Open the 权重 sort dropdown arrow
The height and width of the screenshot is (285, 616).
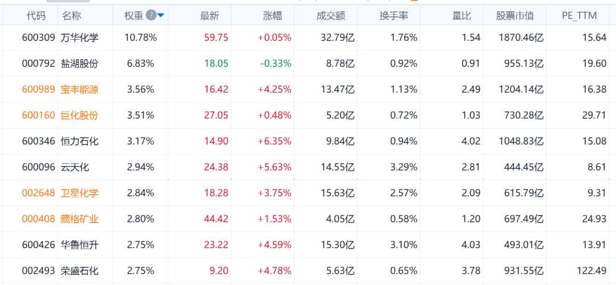(x=161, y=15)
